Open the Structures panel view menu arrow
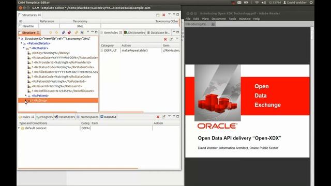 (169, 14)
